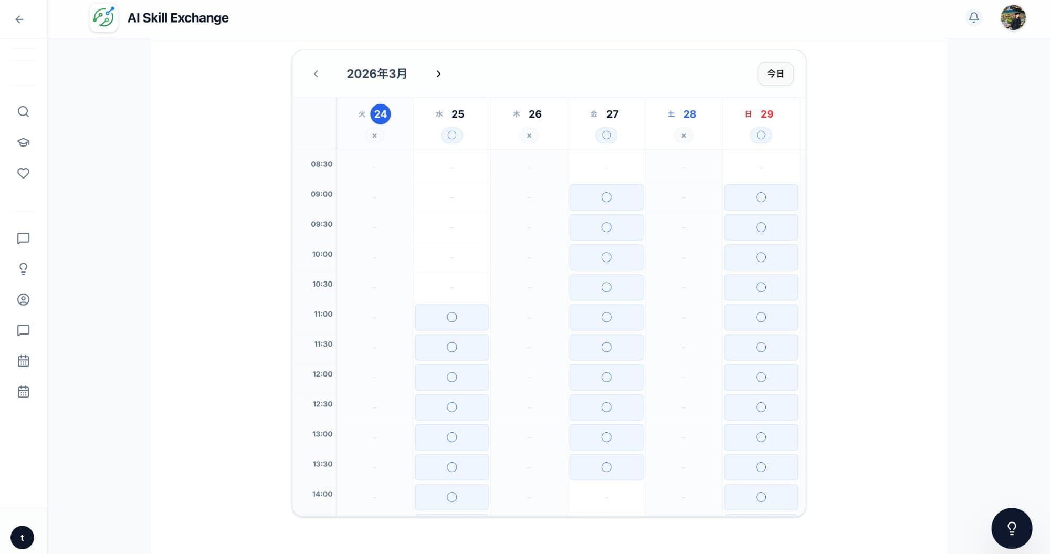
Task: Select the 09:00 slot on Friday 27
Action: (x=606, y=197)
